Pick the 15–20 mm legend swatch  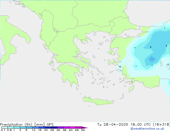click(42, 128)
